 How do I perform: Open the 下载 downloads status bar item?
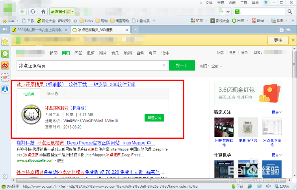[x=238, y=186]
